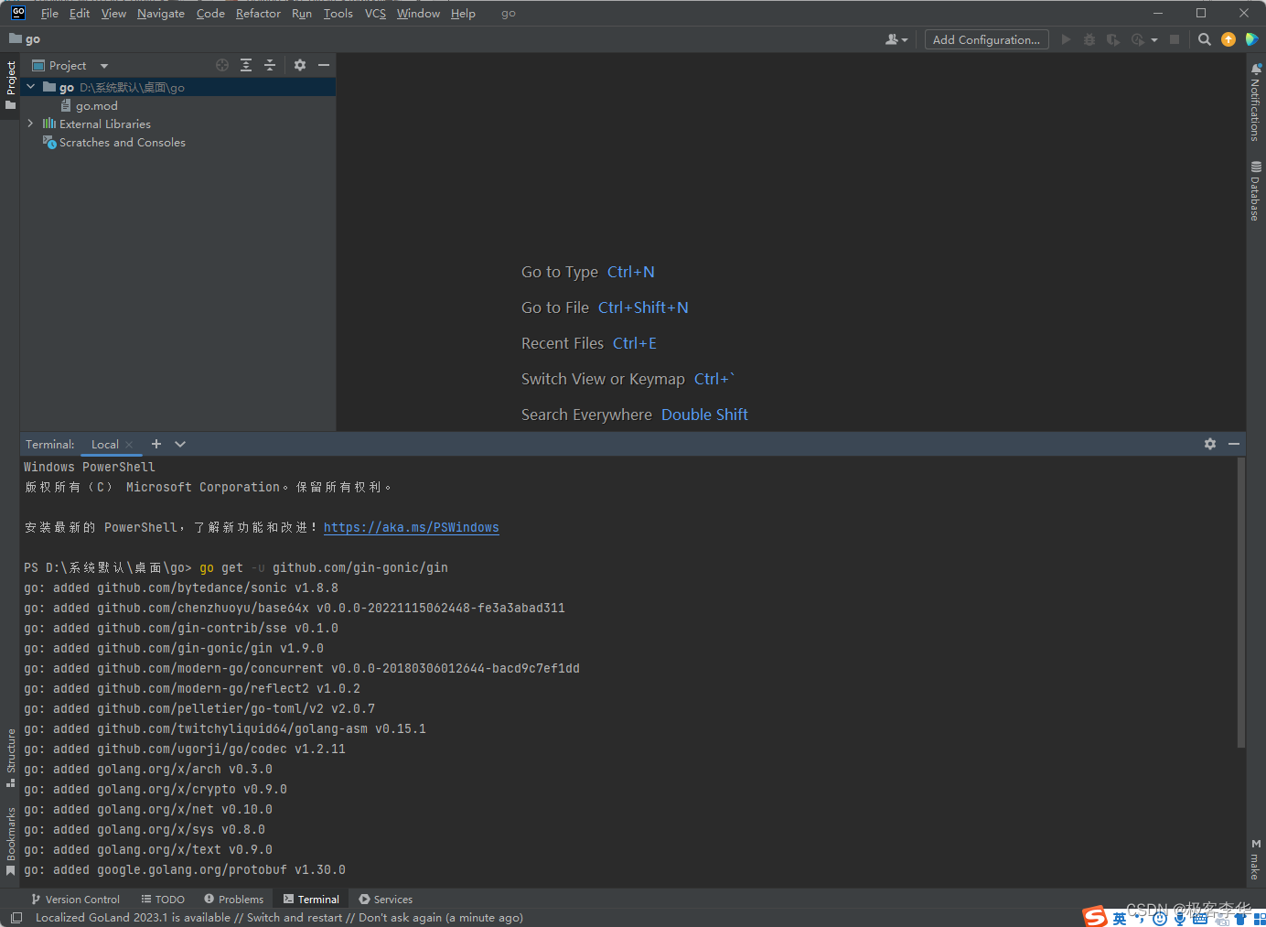Open the VCS menu

tap(375, 14)
